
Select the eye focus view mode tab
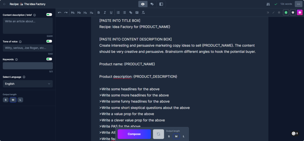pos(143,4)
